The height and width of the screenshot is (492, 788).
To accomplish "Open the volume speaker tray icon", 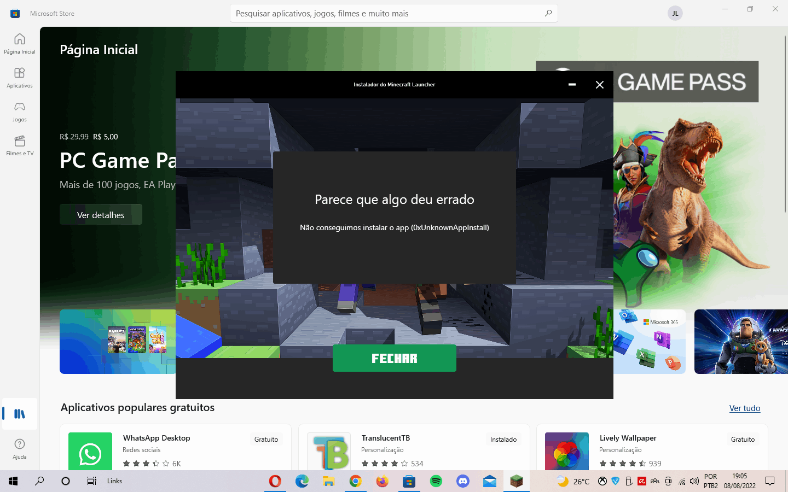I will pos(694,481).
